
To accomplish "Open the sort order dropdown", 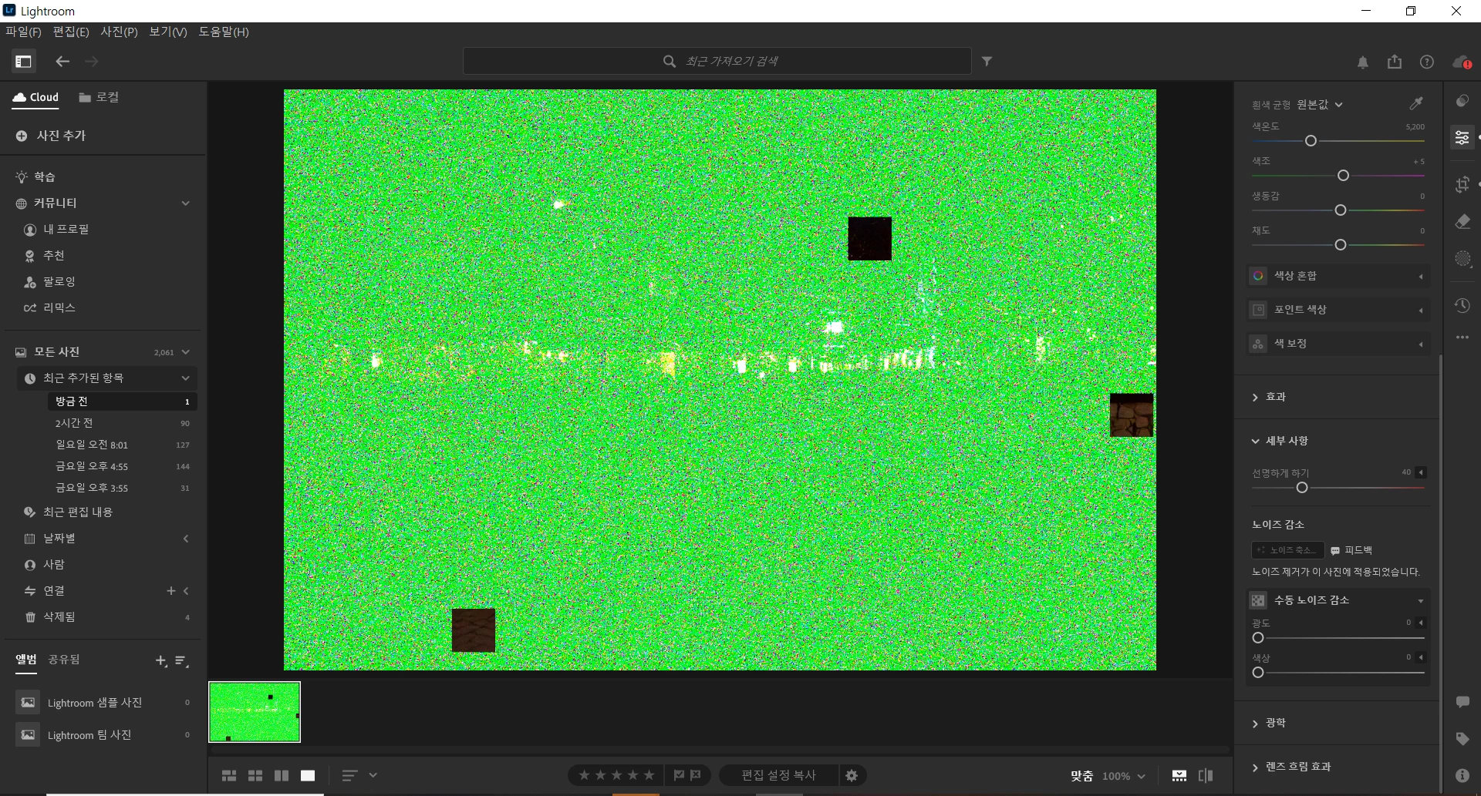I will (x=360, y=776).
